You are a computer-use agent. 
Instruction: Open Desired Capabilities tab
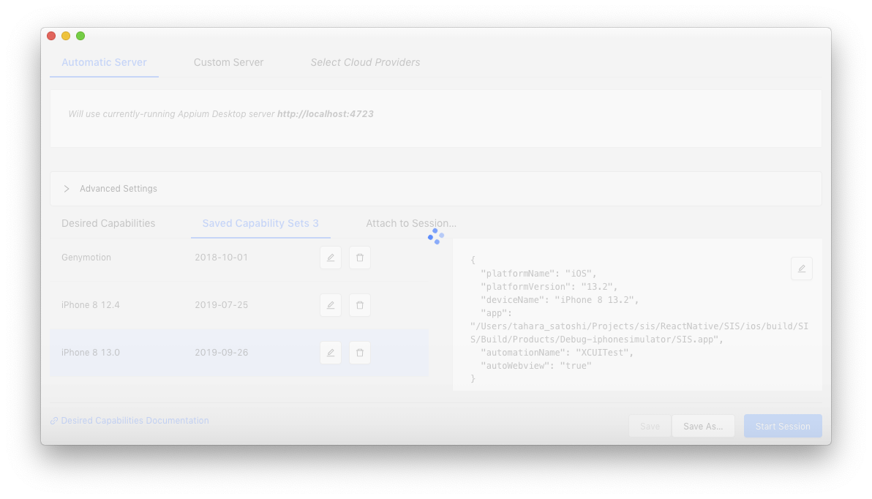pos(108,223)
